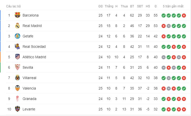Click Getafe's red loss icon in recent form
The image size is (191, 116).
[x=163, y=36]
